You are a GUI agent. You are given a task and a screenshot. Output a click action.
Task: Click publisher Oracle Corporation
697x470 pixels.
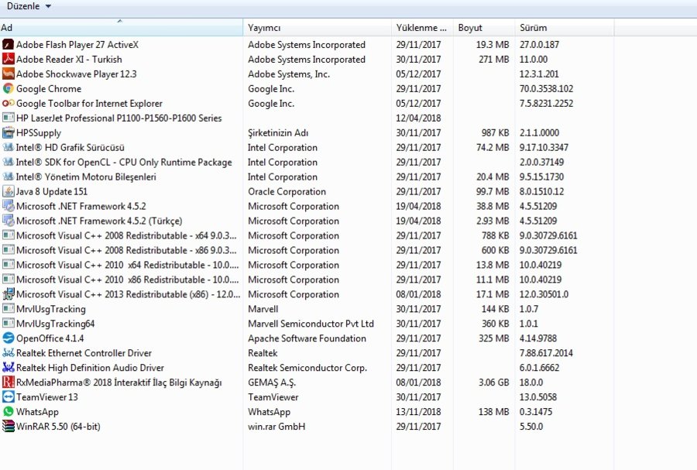287,191
